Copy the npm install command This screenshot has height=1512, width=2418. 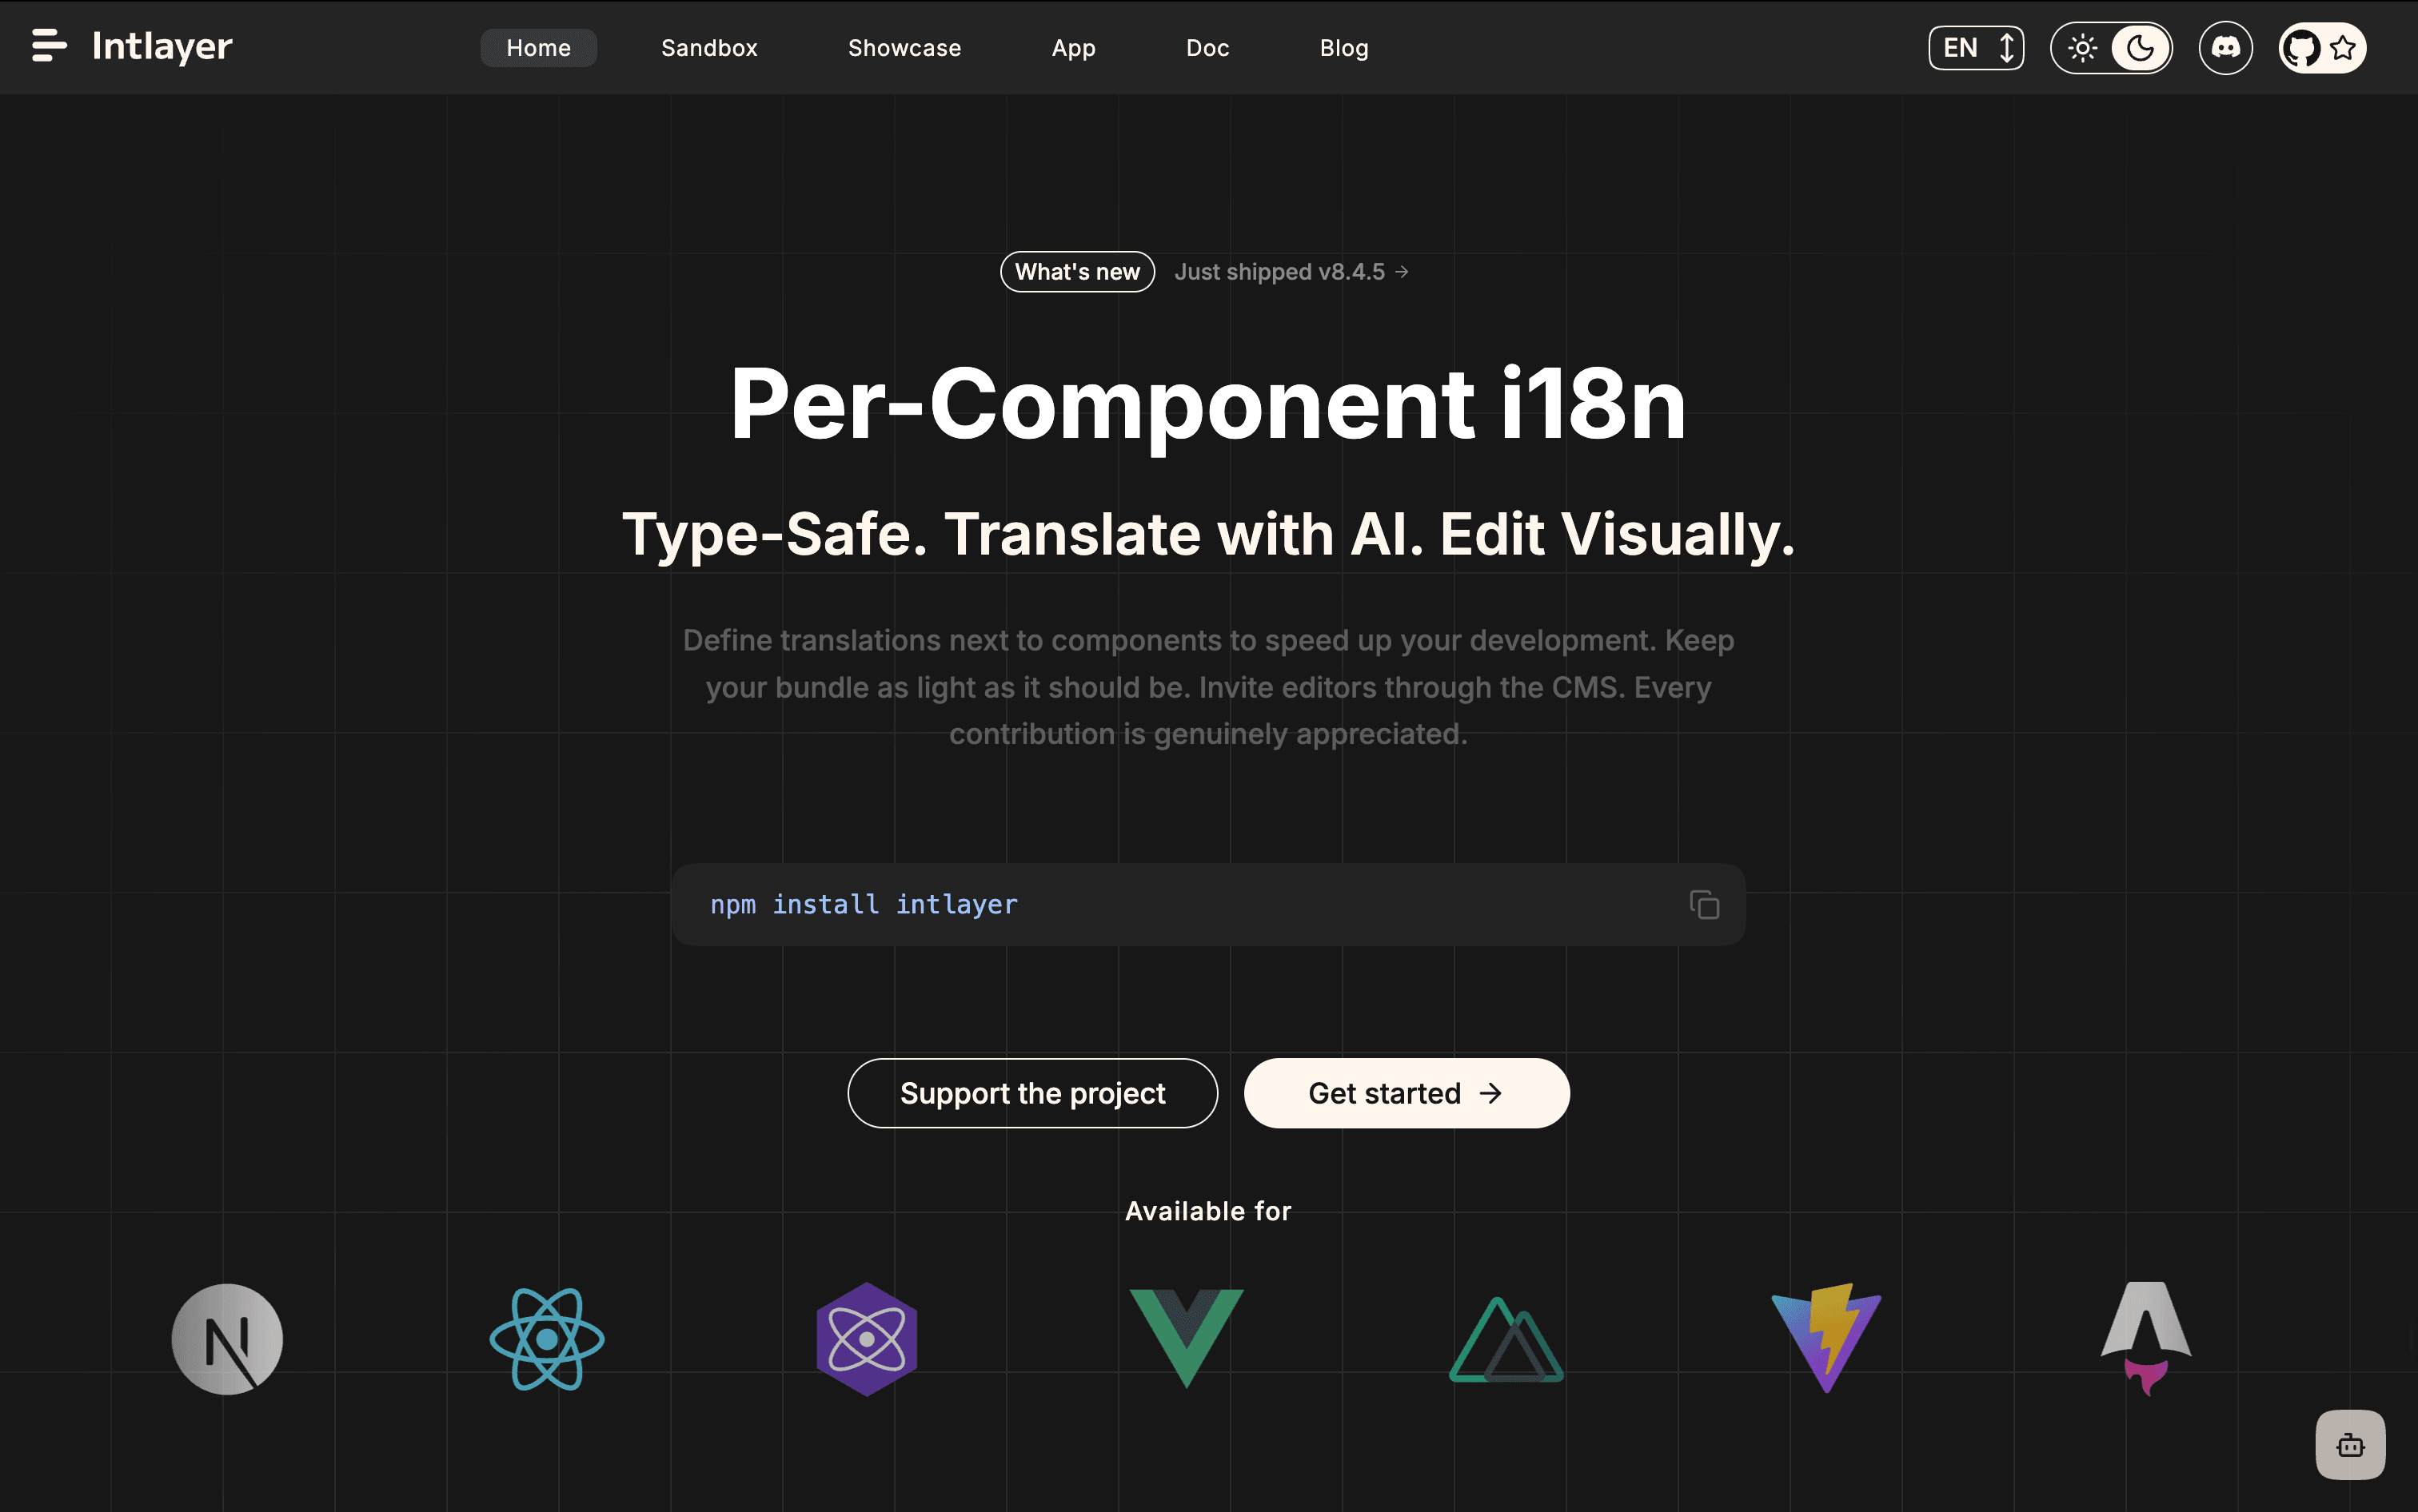click(1704, 905)
